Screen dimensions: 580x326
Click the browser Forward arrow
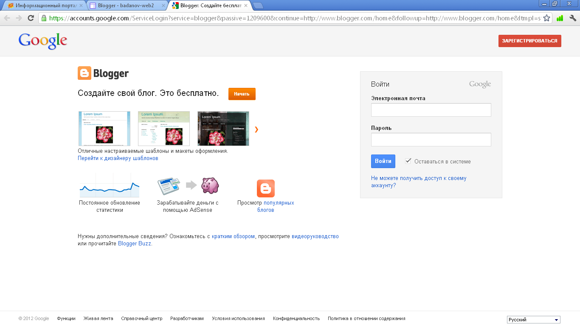coord(19,18)
